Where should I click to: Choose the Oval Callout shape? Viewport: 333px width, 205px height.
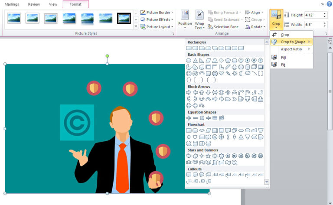pos(202,175)
